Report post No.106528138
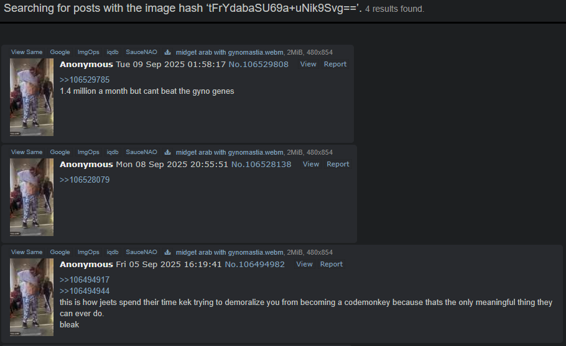 (x=338, y=164)
